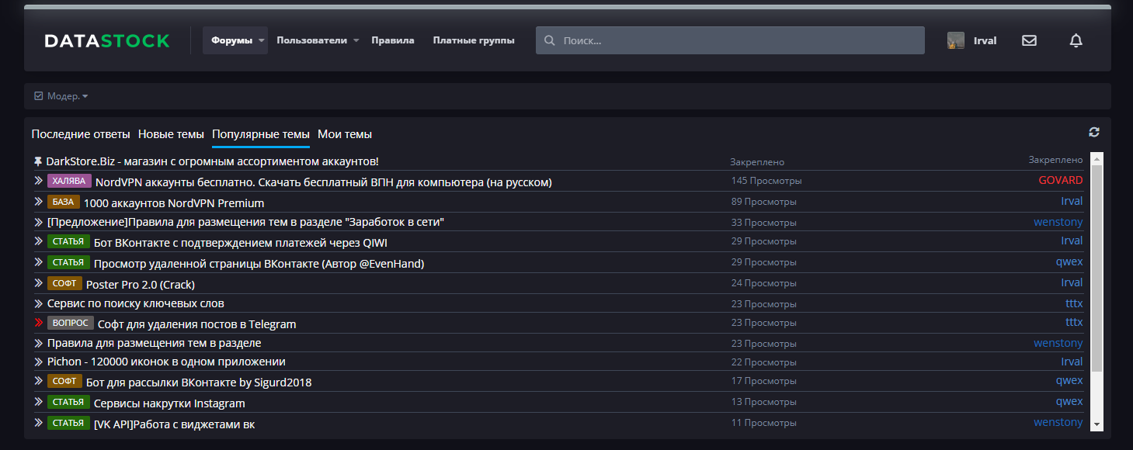Open the DATASTOCK logo home link
Viewport: 1133px width, 450px height.
[106, 40]
